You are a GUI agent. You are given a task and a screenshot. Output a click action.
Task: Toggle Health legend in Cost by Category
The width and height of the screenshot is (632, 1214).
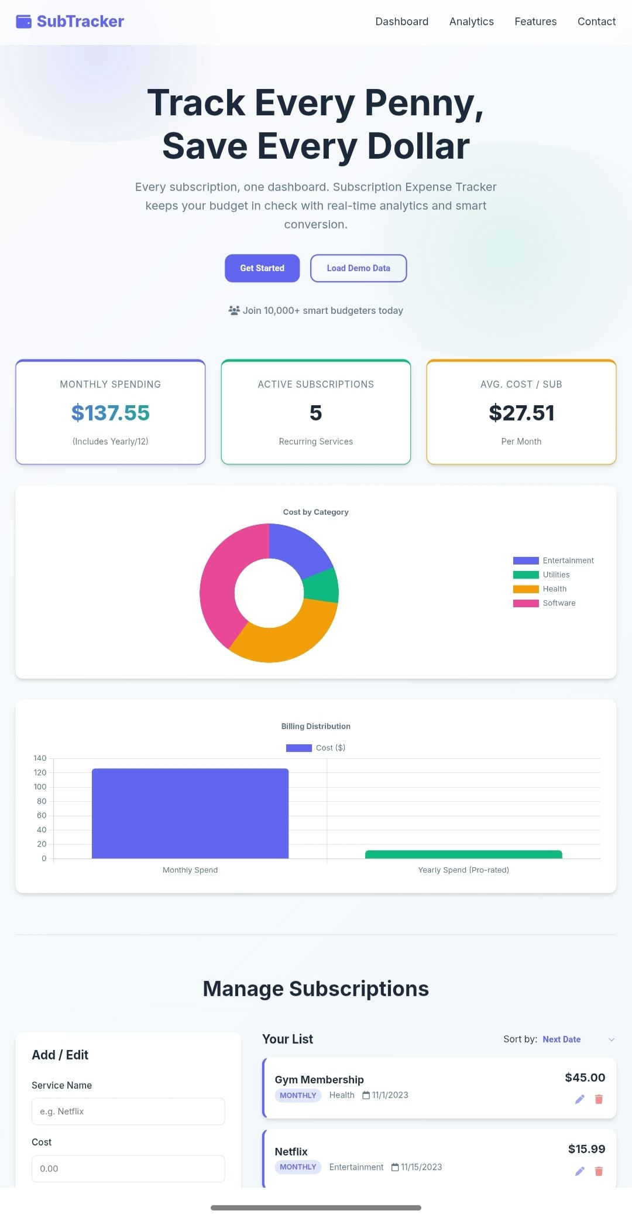coord(540,589)
